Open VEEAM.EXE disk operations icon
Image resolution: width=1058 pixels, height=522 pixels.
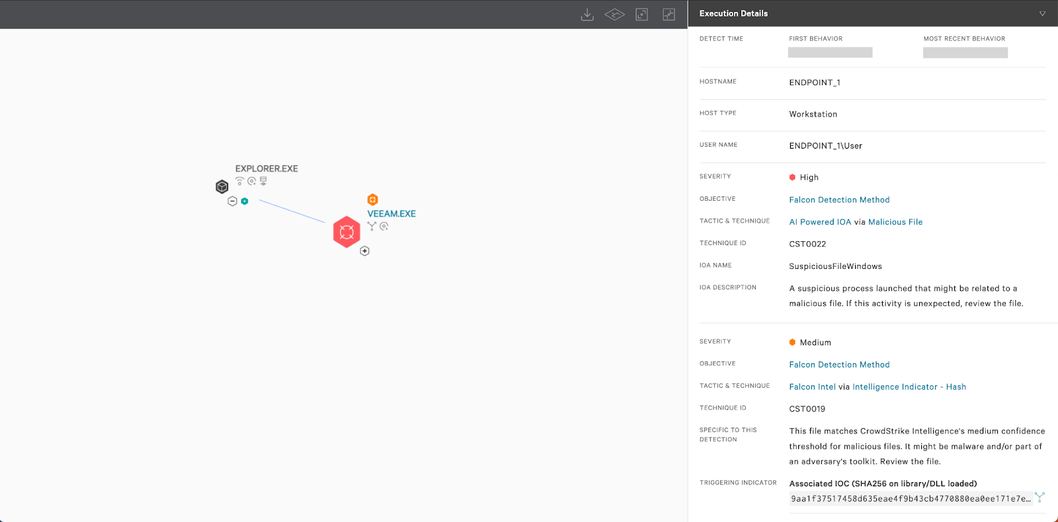click(384, 226)
